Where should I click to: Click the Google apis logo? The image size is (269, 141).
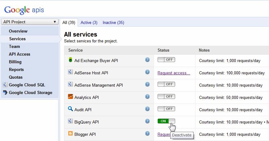(x=24, y=10)
